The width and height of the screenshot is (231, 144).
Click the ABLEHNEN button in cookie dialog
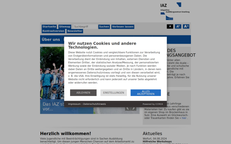pos(83,93)
